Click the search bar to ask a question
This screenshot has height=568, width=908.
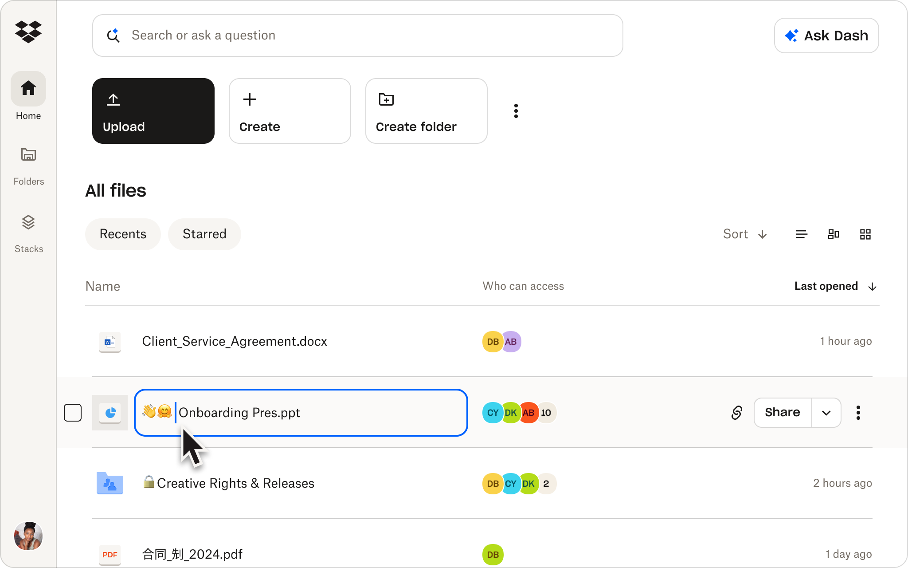[357, 35]
